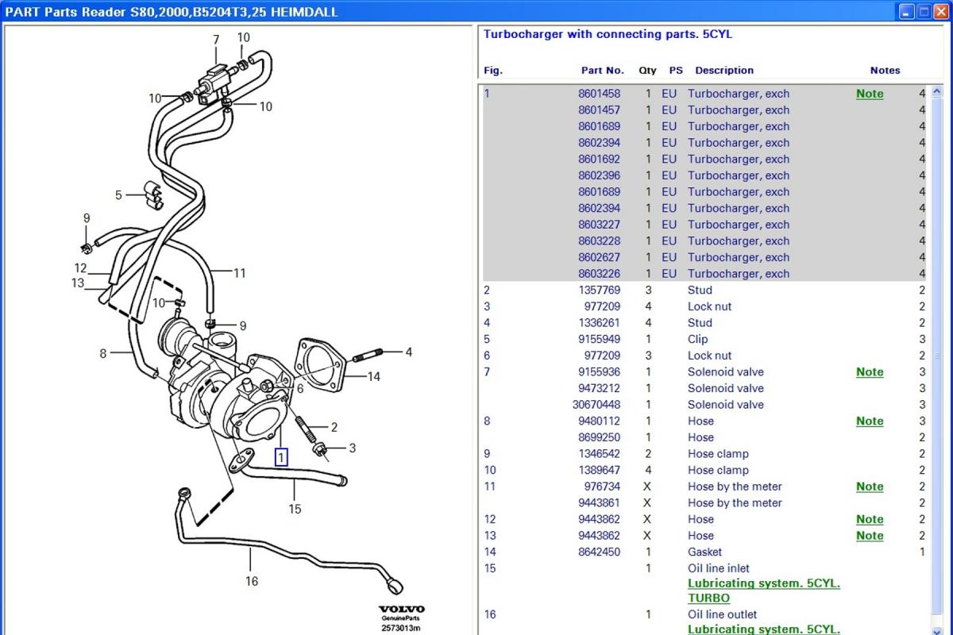Click scroll up arrow of parts list
This screenshot has height=635, width=953.
coord(936,90)
